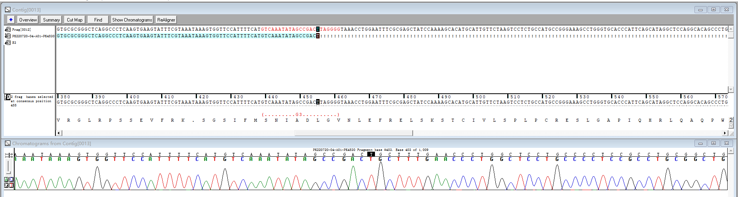Open the Cut Map
738x197 pixels.
tap(75, 20)
